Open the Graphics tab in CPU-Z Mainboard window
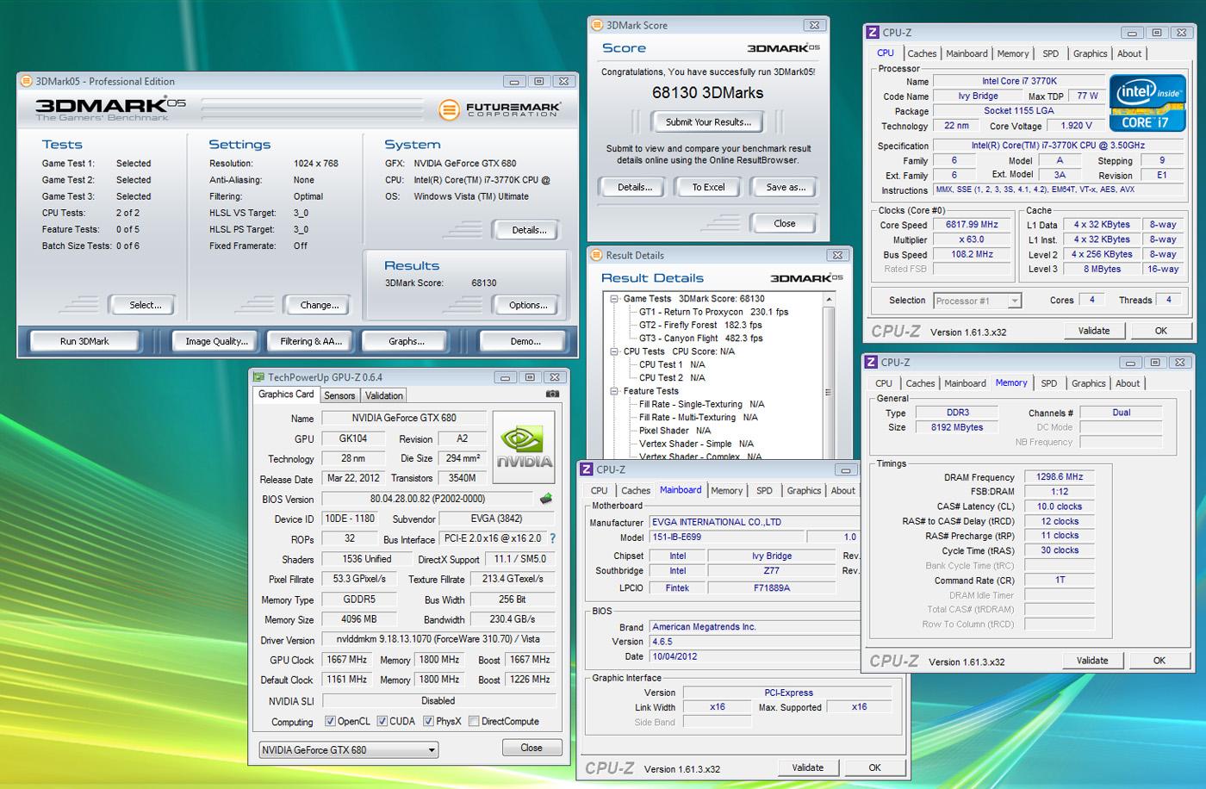The height and width of the screenshot is (789, 1206). 804,490
